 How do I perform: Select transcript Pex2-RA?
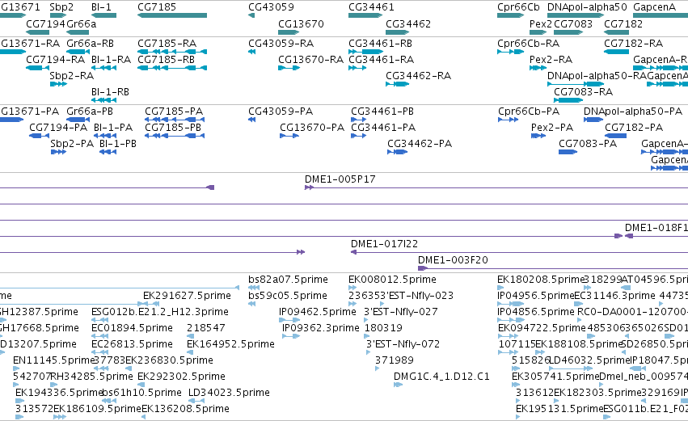click(551, 60)
